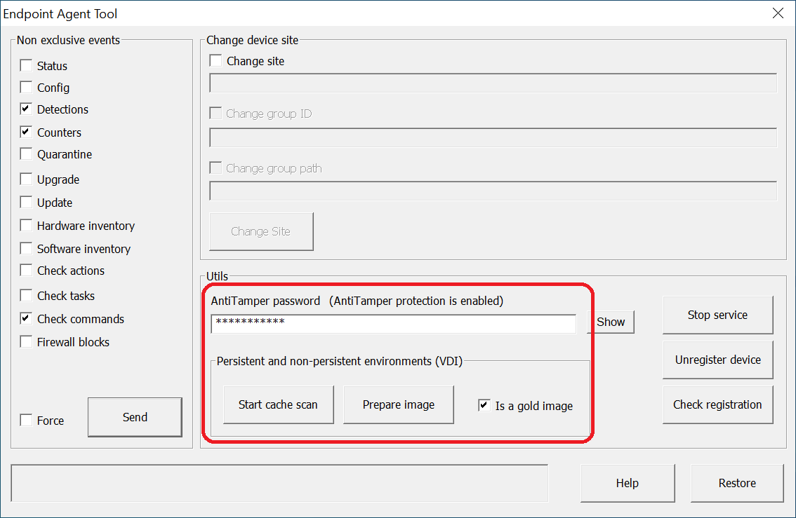Uncheck the Detections event
This screenshot has height=518, width=796.
click(27, 109)
